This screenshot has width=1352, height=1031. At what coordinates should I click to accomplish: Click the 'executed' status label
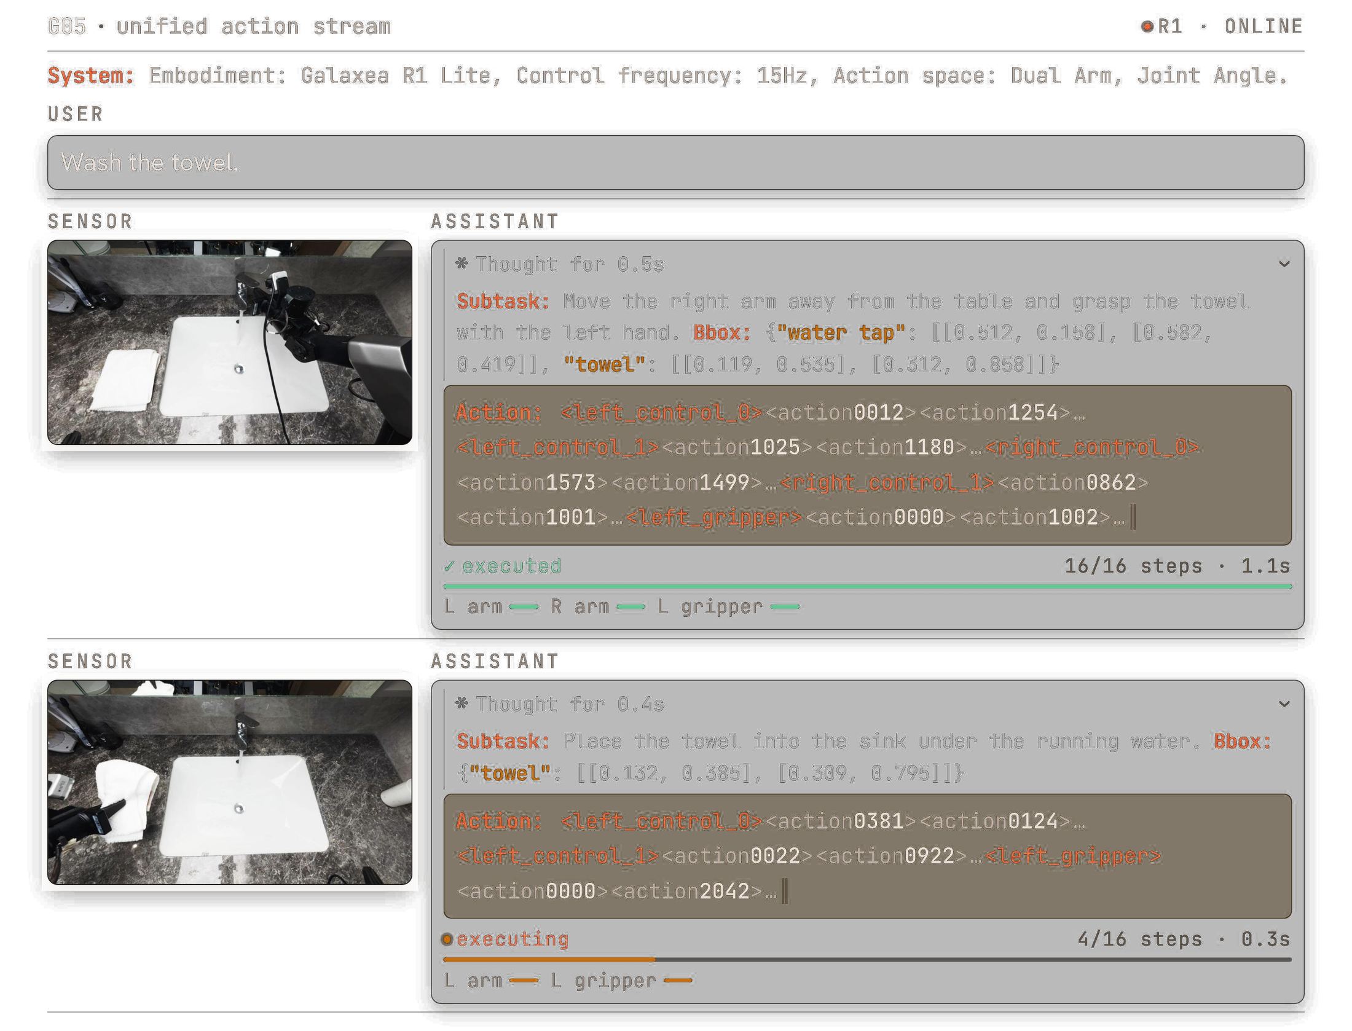click(x=511, y=566)
